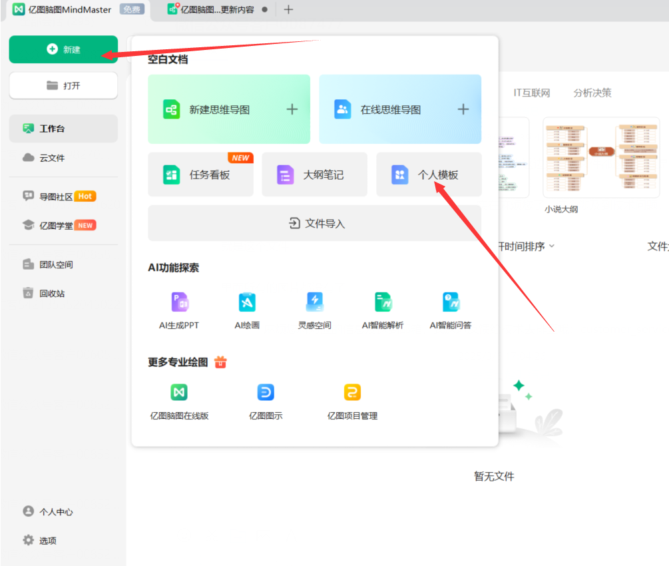
Task: Add a new tab with plus icon
Action: (288, 9)
